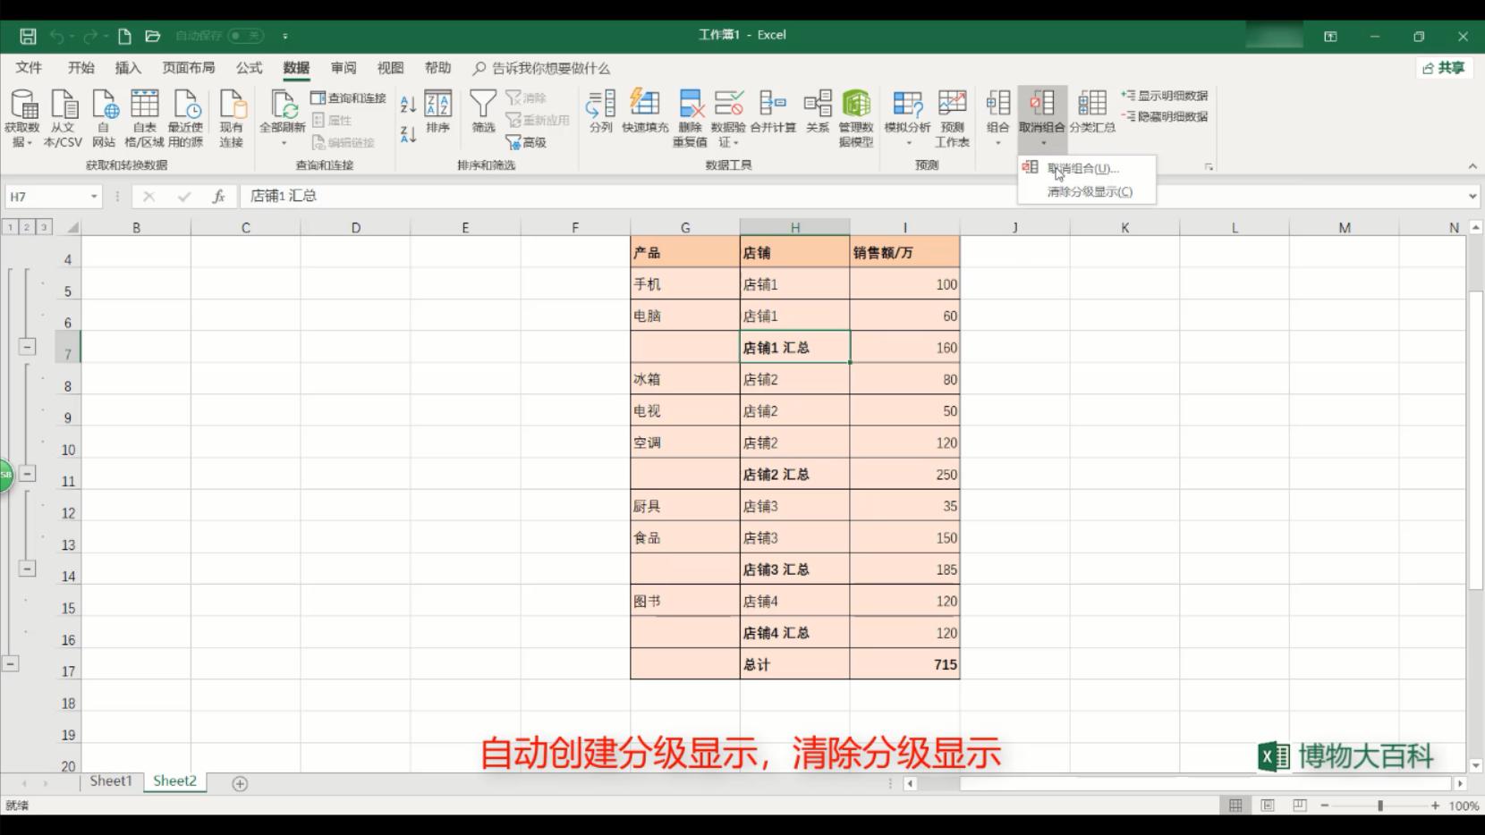The image size is (1485, 835).
Task: Click the 高级 (Advanced) filter button
Action: [x=528, y=142]
